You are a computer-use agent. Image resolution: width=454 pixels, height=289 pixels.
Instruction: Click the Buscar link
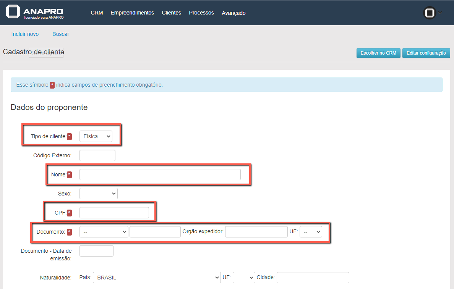coord(61,34)
